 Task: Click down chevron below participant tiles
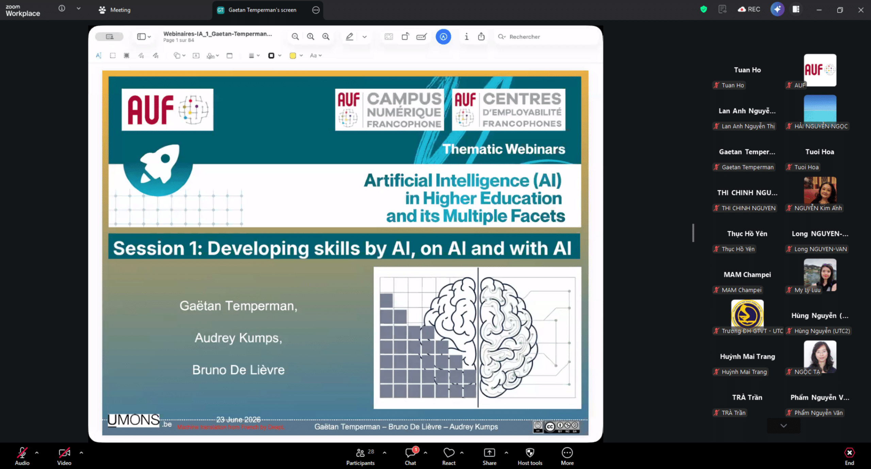tap(784, 426)
